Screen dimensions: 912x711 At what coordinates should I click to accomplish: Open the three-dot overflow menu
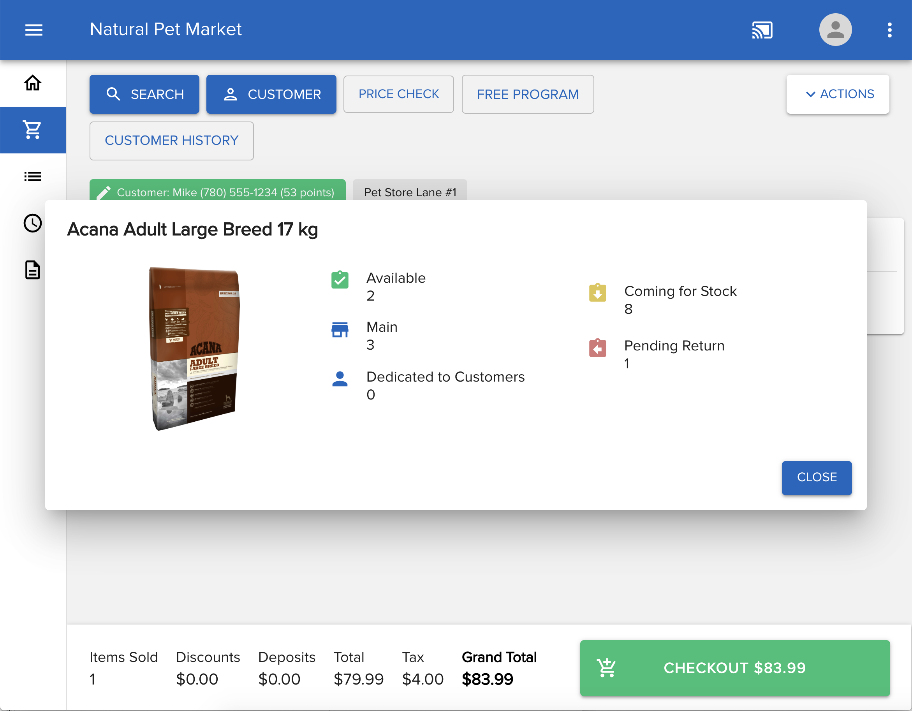coord(889,30)
